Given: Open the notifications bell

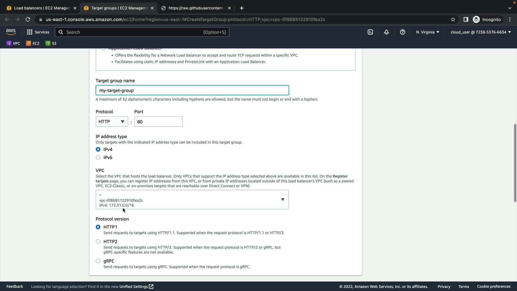Looking at the screenshot, I should click(386, 32).
